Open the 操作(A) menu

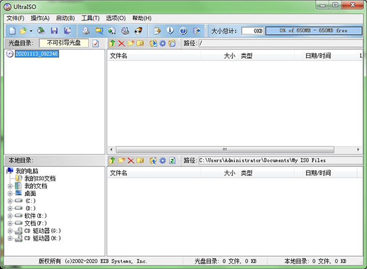click(x=40, y=18)
